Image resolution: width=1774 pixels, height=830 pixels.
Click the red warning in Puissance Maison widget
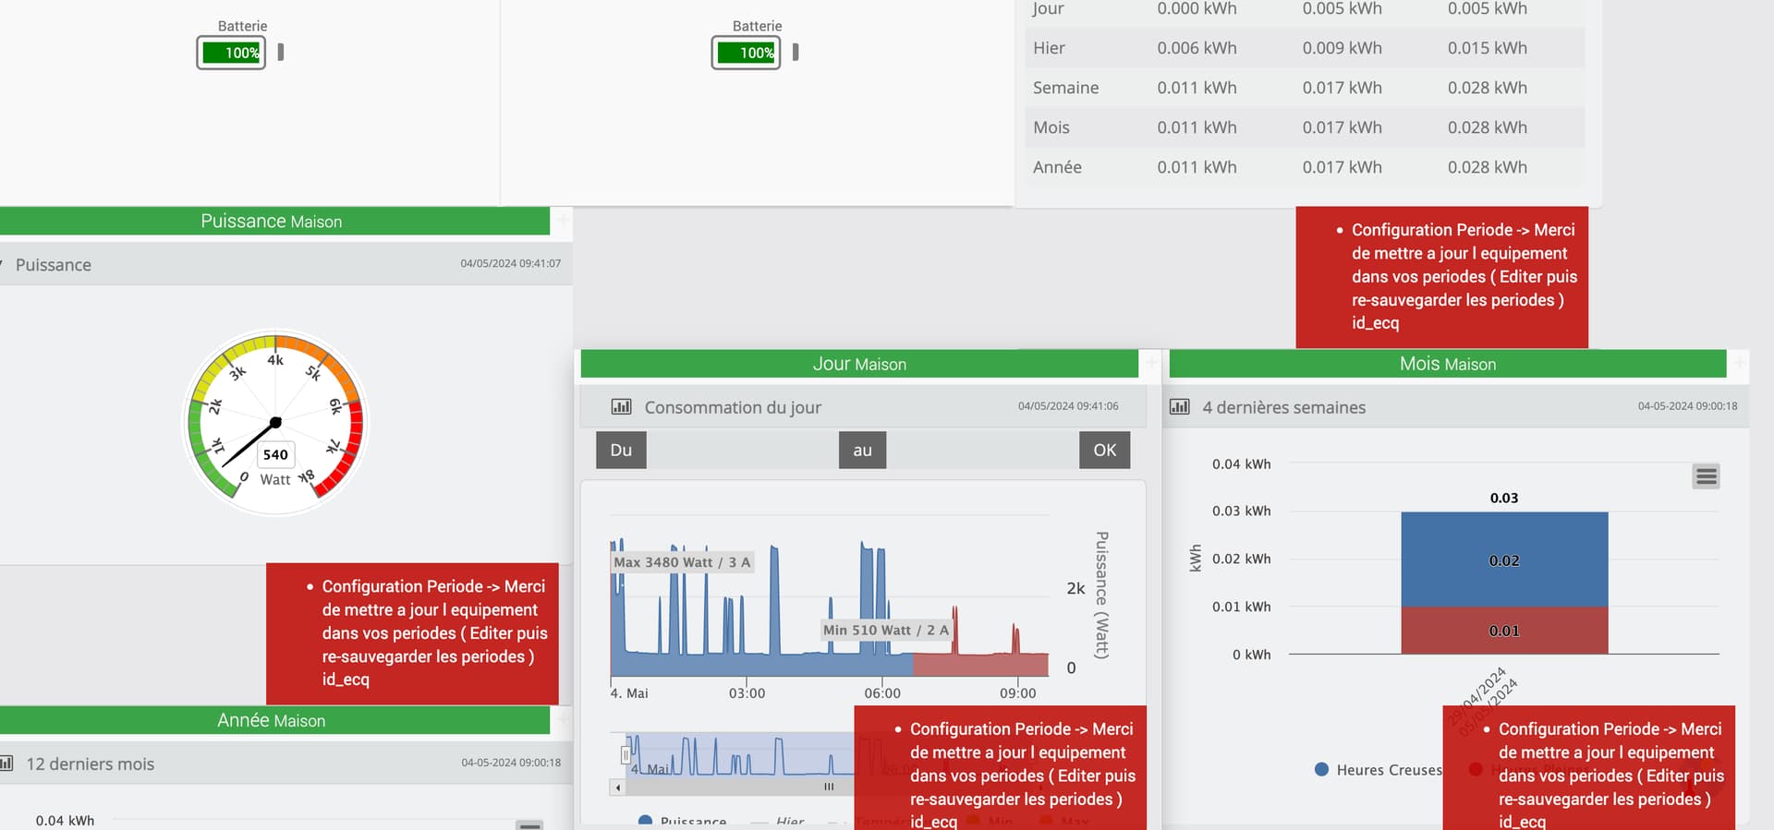click(x=412, y=633)
